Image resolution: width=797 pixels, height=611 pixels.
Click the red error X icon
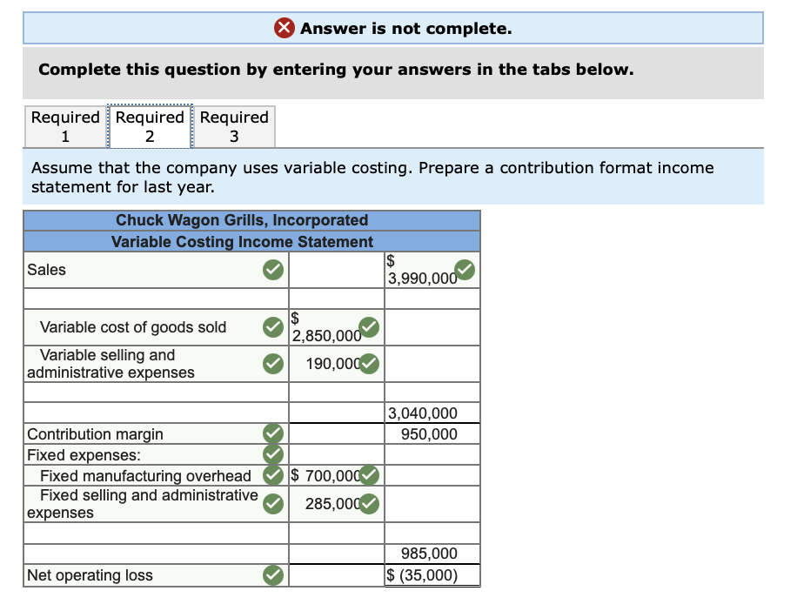tap(285, 28)
